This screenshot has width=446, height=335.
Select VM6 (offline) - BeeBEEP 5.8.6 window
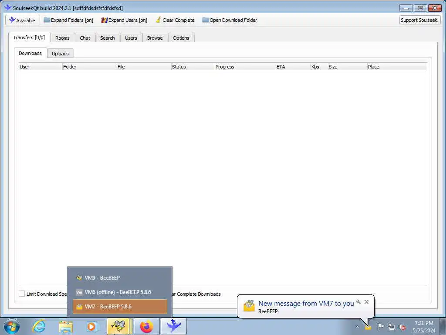click(x=120, y=292)
